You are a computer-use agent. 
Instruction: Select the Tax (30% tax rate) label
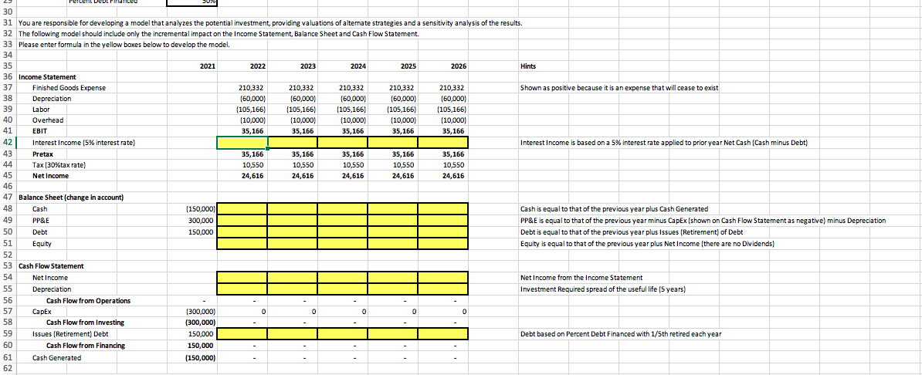(x=59, y=164)
